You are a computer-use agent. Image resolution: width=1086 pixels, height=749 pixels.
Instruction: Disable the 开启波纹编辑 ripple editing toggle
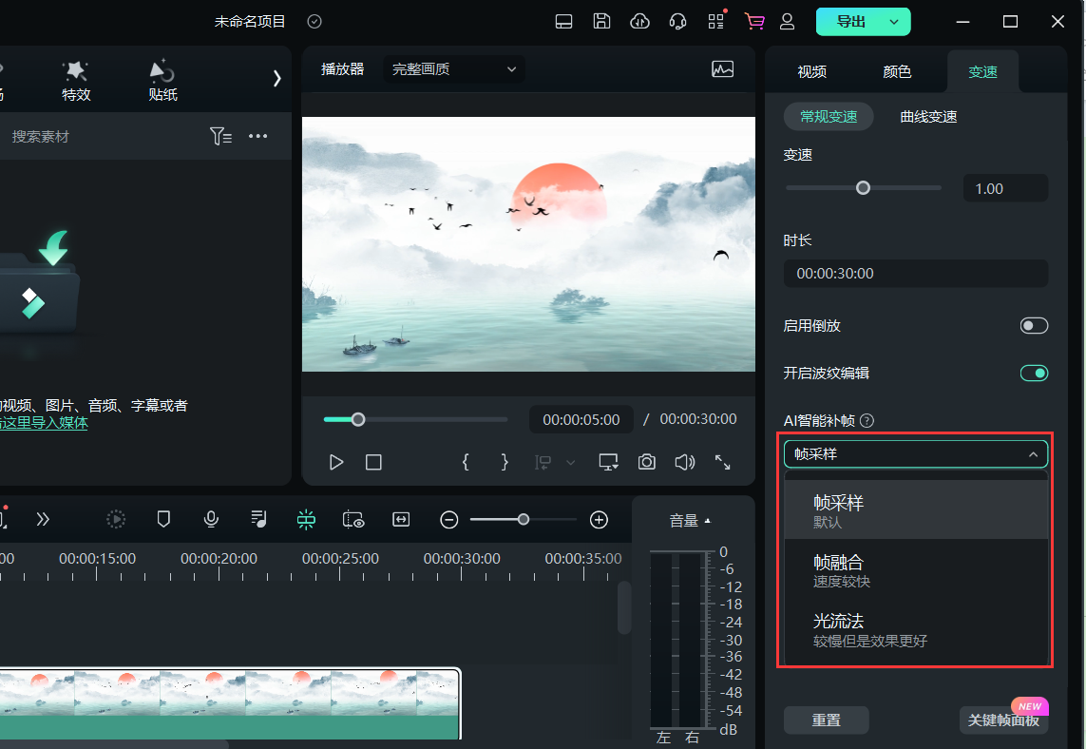1034,373
